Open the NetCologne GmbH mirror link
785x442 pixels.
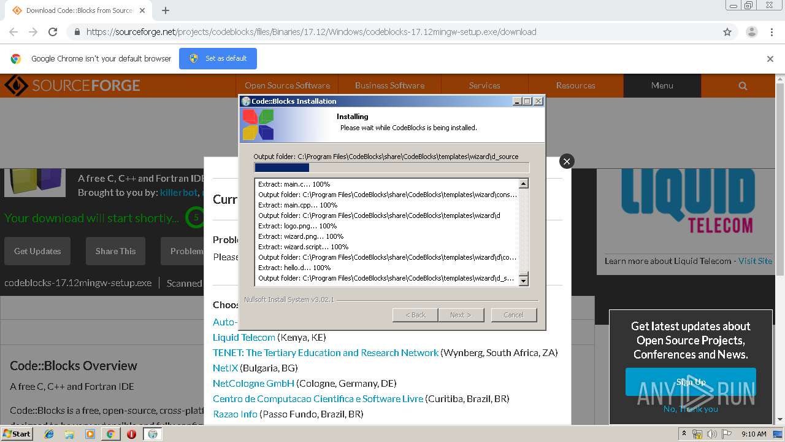pos(253,383)
